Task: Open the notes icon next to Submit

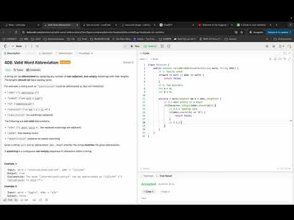Action: pyautogui.click(x=162, y=46)
